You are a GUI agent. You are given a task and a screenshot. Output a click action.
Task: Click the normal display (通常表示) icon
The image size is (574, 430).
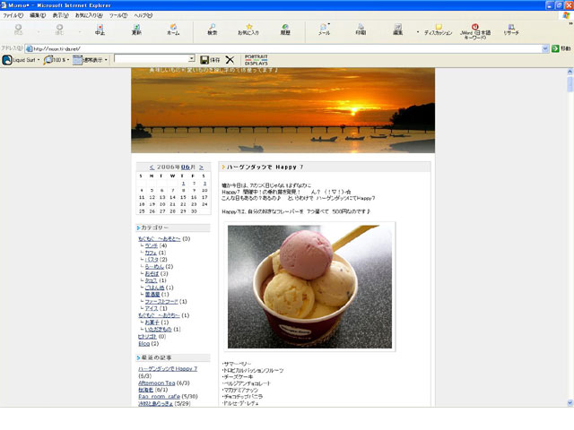click(x=77, y=60)
